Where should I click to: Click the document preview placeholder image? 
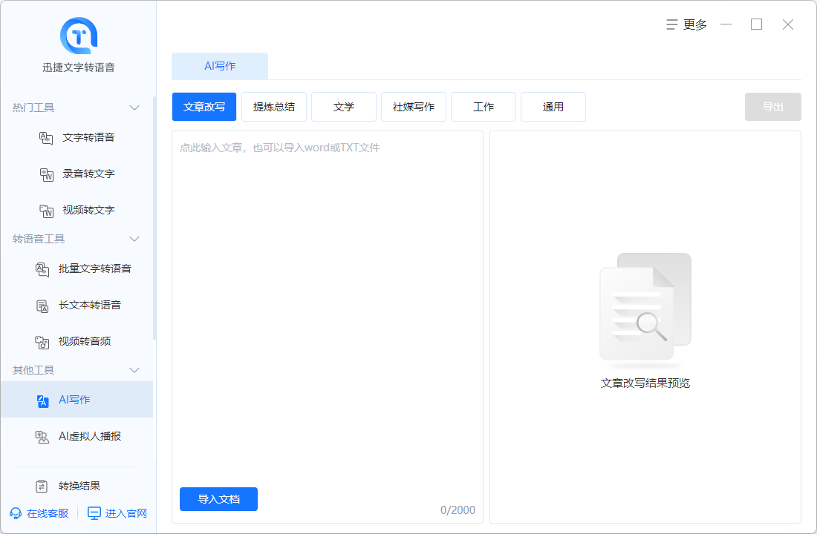(x=645, y=311)
